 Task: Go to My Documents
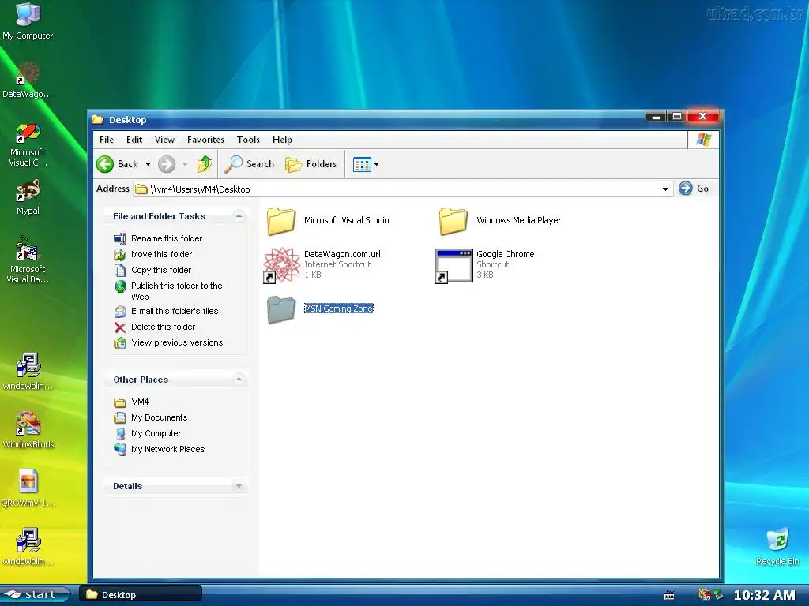(150, 417)
